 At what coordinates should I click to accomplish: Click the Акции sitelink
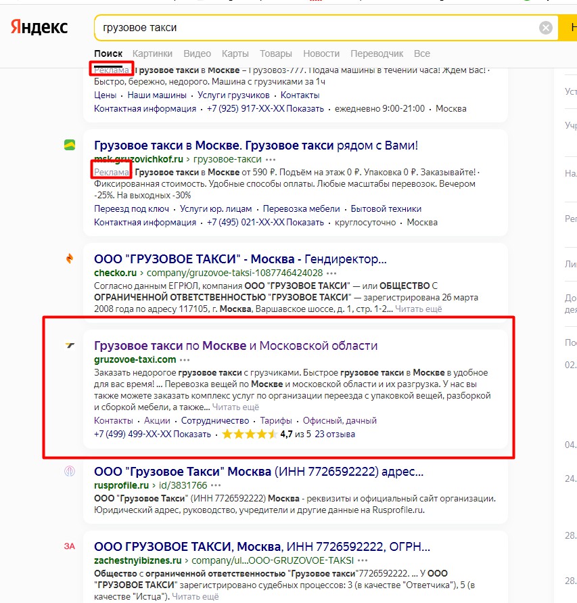pos(157,421)
